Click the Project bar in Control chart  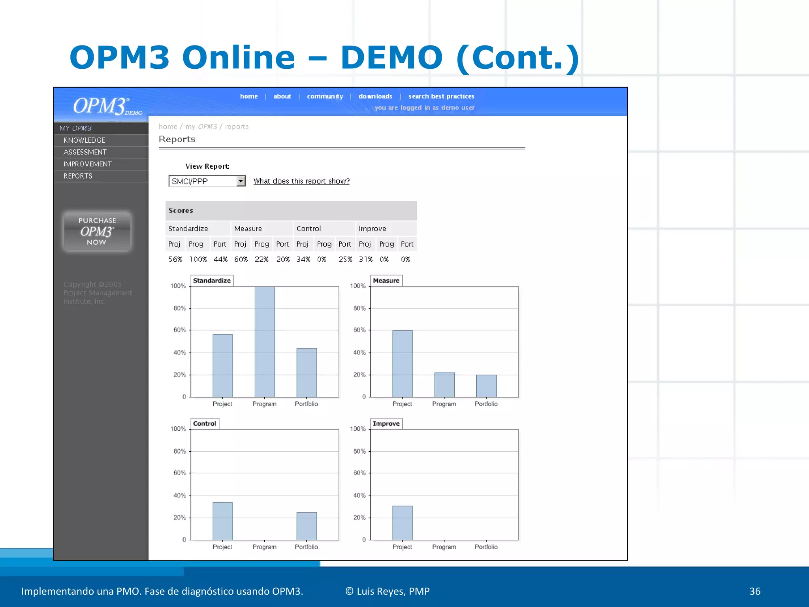(x=223, y=521)
